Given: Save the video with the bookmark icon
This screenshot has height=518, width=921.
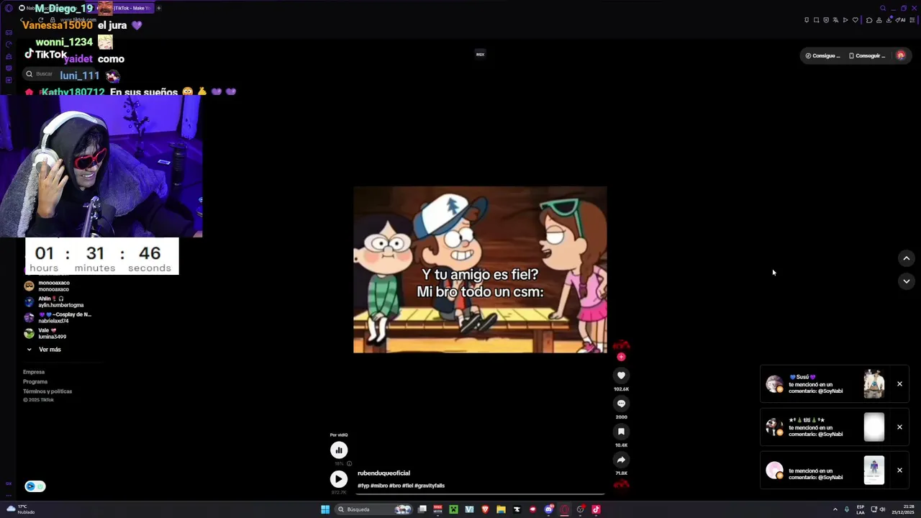Looking at the screenshot, I should click(621, 432).
